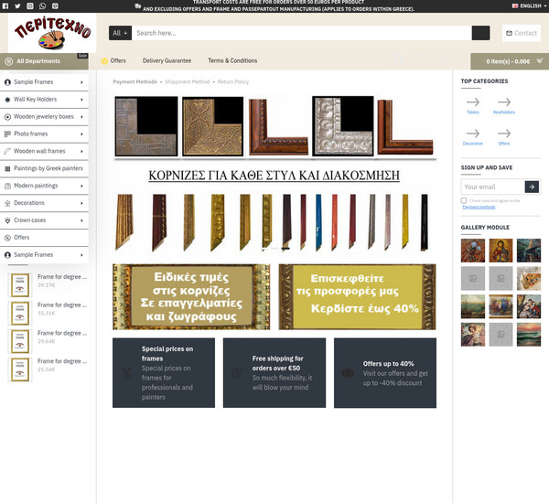This screenshot has height=503, width=549.
Task: Open the Instagram social icon
Action: pos(30,6)
